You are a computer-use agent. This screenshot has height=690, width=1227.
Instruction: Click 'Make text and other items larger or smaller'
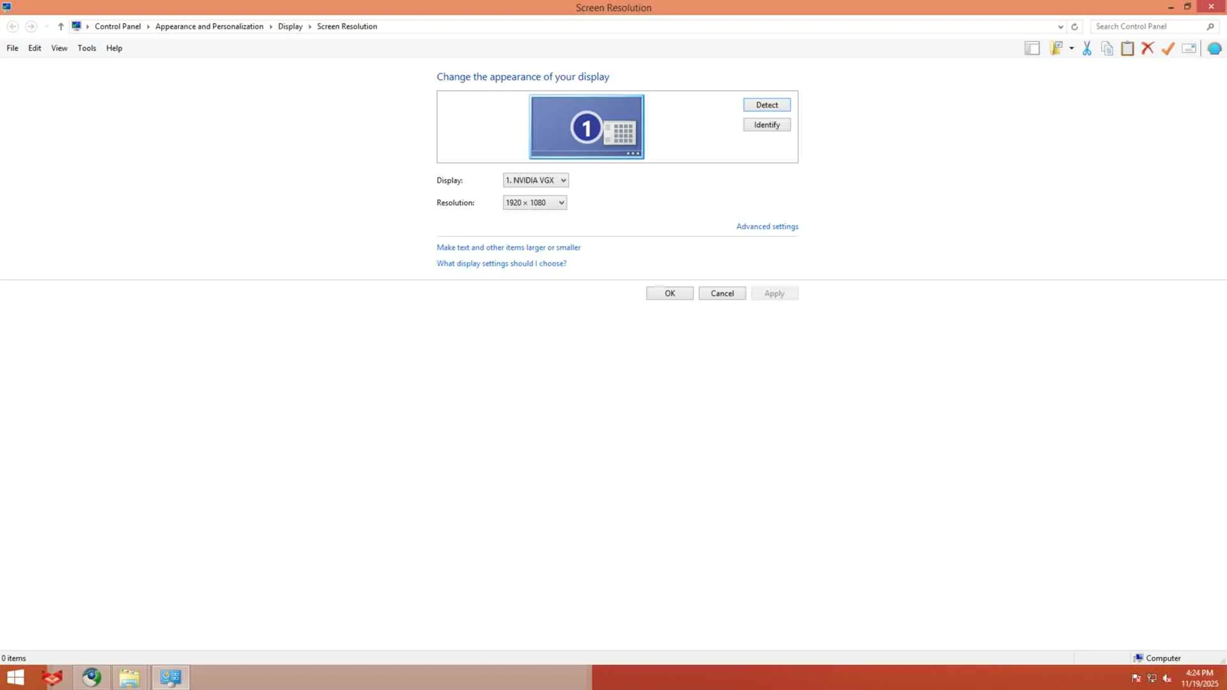click(508, 247)
